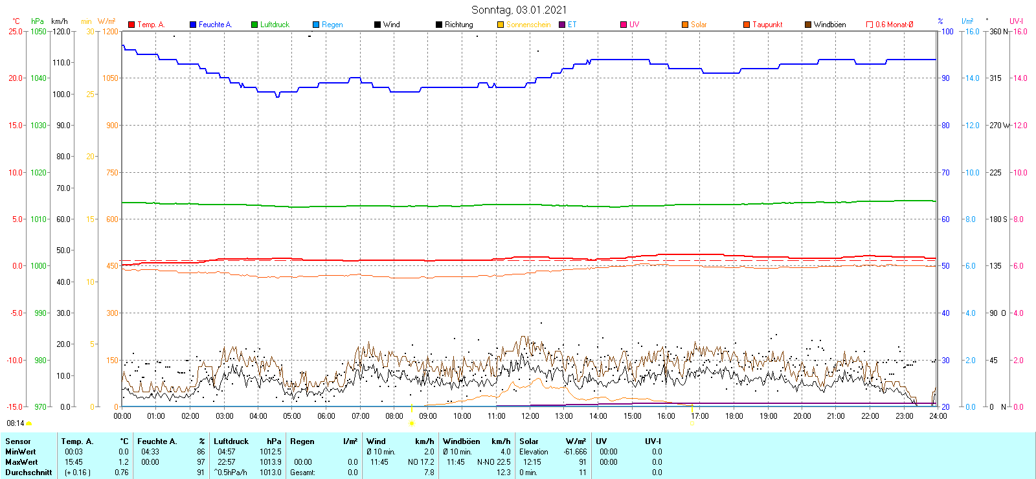Toggle the 0.6 Monat-Ø legend box
This screenshot has width=1036, height=479.
[x=870, y=25]
